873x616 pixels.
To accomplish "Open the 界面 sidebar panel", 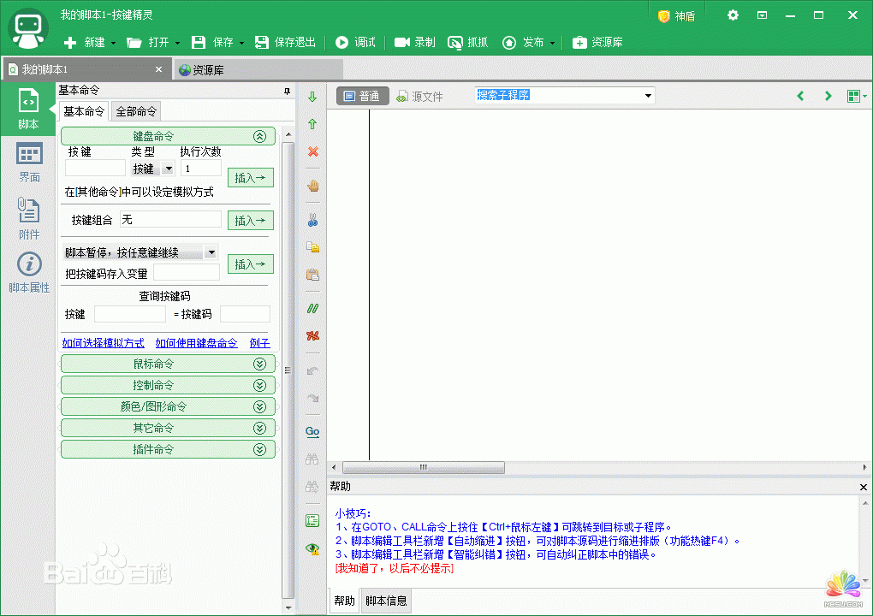I will click(29, 163).
